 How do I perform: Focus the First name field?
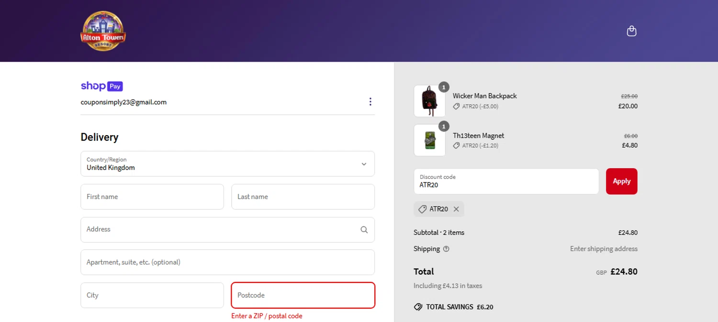pos(152,197)
